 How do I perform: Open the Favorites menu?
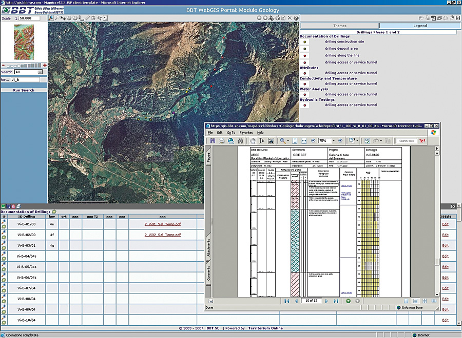coord(246,132)
